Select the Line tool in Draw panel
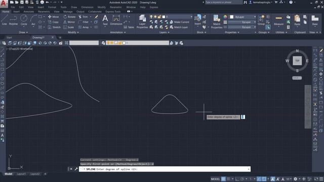This screenshot has height=182, width=324. 5,20
